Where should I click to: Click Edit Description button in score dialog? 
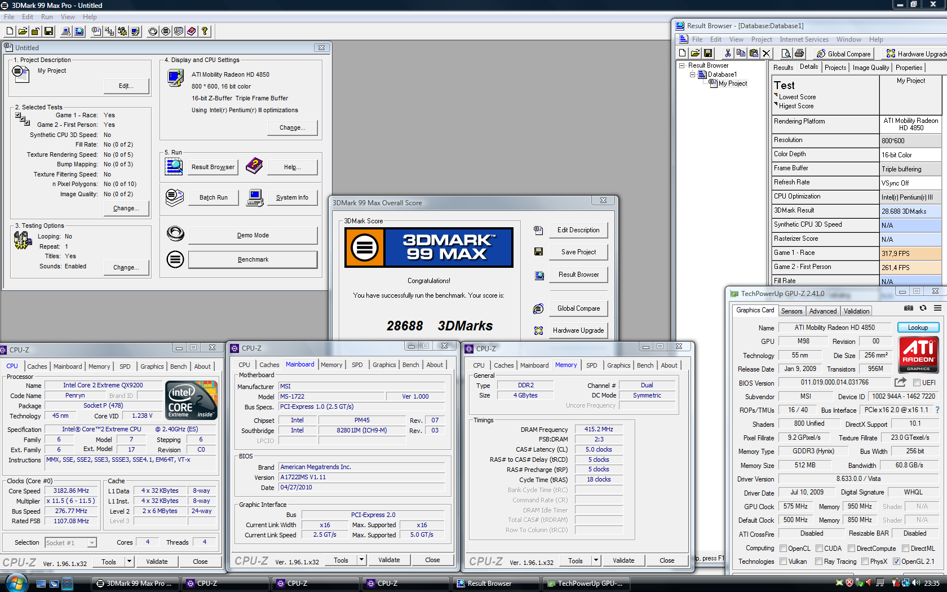[x=578, y=230]
